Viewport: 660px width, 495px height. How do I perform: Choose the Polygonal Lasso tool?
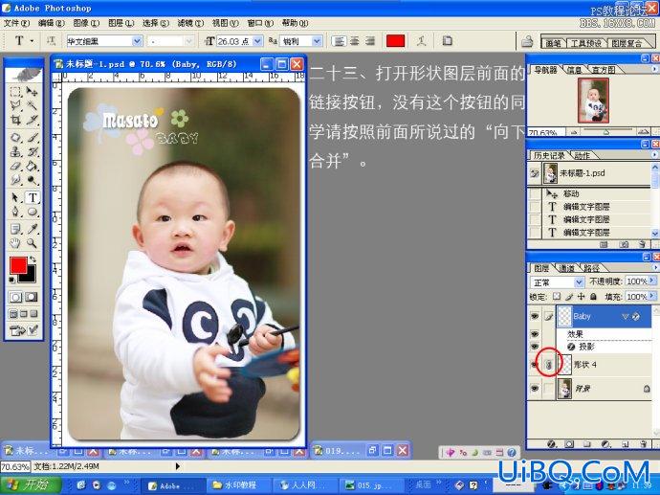[15, 105]
